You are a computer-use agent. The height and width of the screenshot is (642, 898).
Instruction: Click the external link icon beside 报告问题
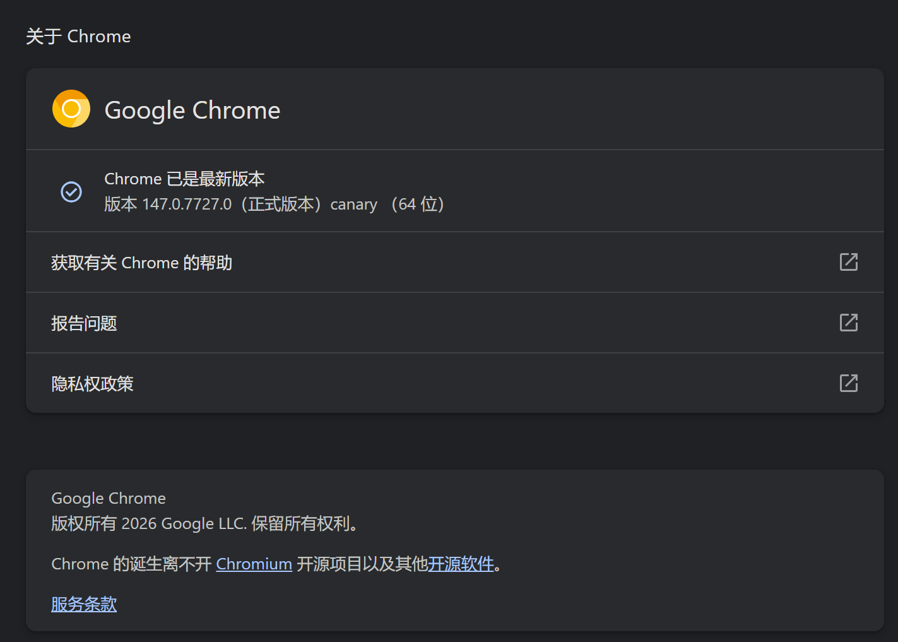click(x=848, y=323)
